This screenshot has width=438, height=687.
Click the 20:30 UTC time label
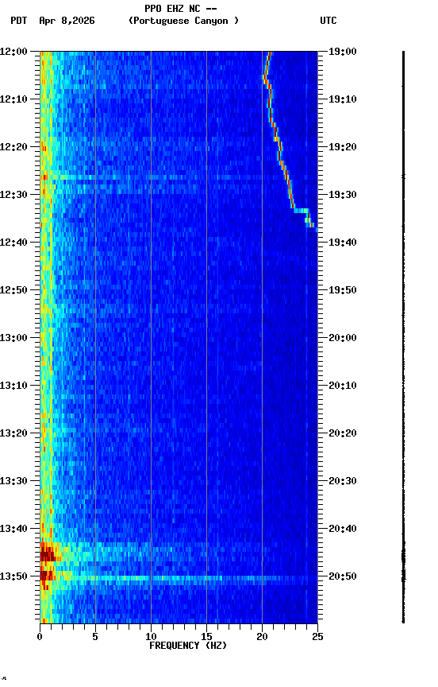(x=343, y=481)
